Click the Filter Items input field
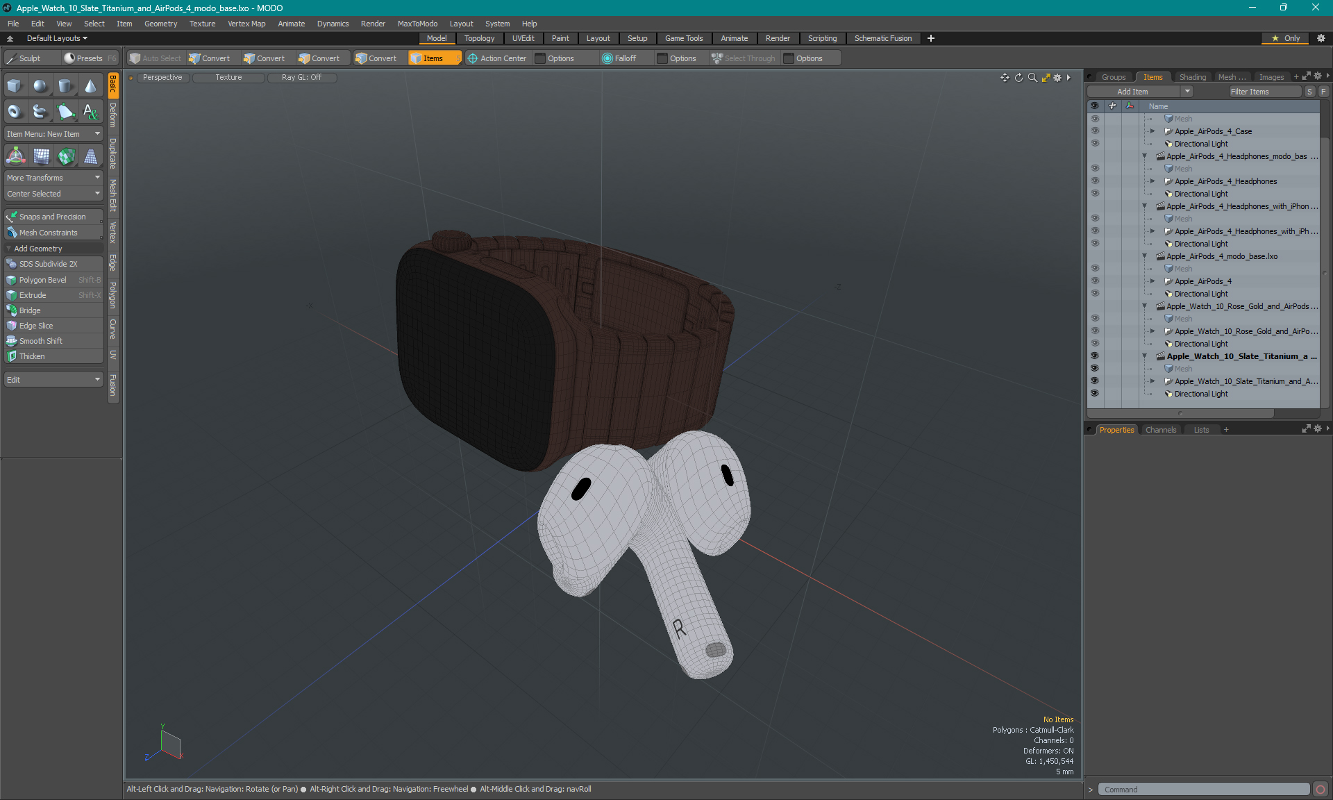This screenshot has height=800, width=1333. [x=1265, y=92]
